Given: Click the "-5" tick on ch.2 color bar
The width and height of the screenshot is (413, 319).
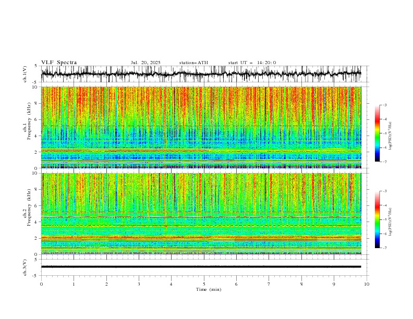Looking at the screenshot, I should [385, 219].
